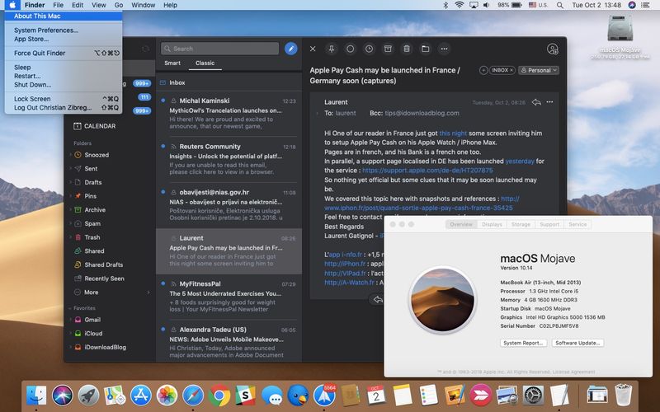Collapse the Favorites section
Screen dimensions: 660x412
[70, 308]
